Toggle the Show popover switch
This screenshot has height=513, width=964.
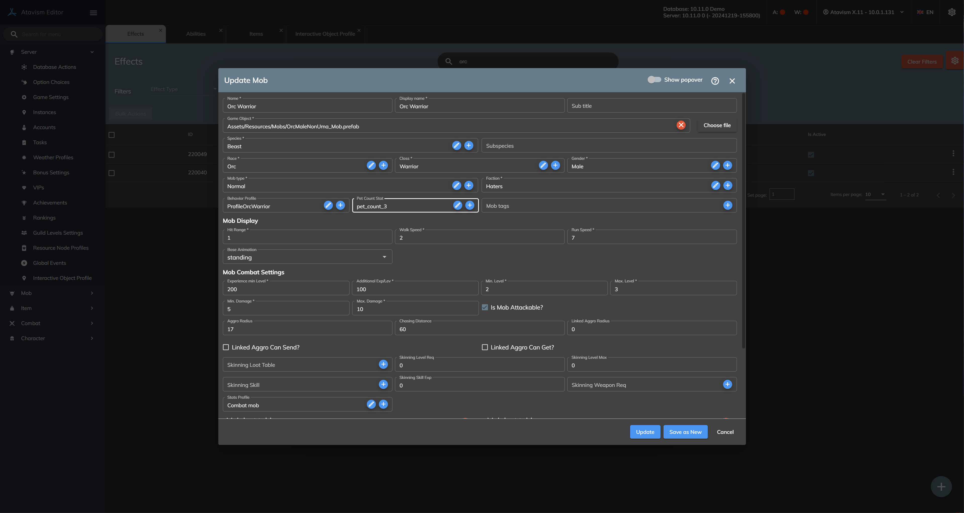click(654, 80)
